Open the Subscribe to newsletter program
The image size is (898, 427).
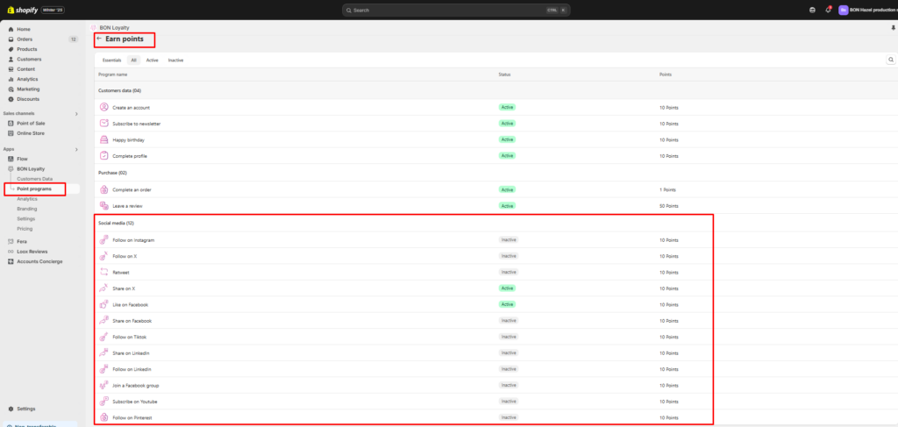[x=136, y=124]
